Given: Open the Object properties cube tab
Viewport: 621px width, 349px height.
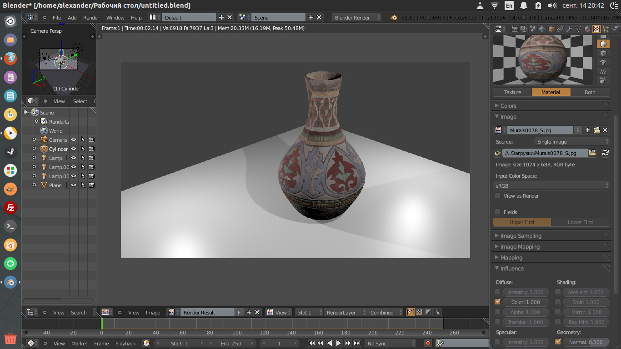Looking at the screenshot, I should (x=551, y=29).
